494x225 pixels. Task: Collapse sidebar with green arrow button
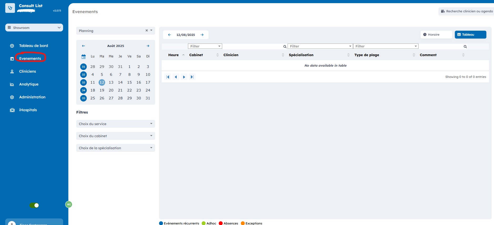[69, 205]
